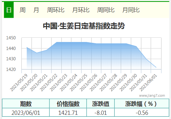The width and height of the screenshot is (171, 119).
Task: Switch to 月环比 tab
Action: pos(81,10)
